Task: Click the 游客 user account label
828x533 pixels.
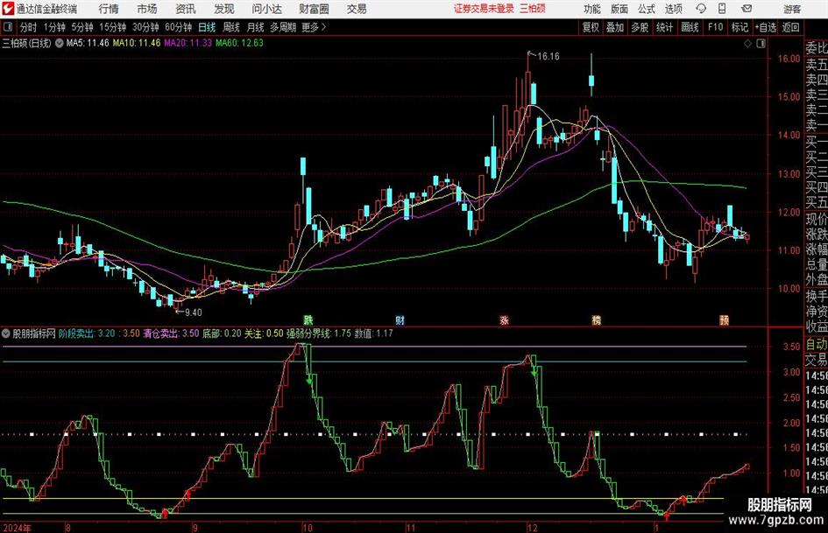Action: click(x=792, y=10)
